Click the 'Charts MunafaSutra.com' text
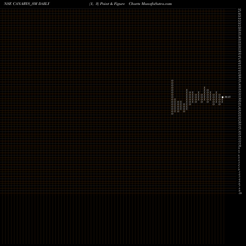246x246 pixels. point(150,4)
